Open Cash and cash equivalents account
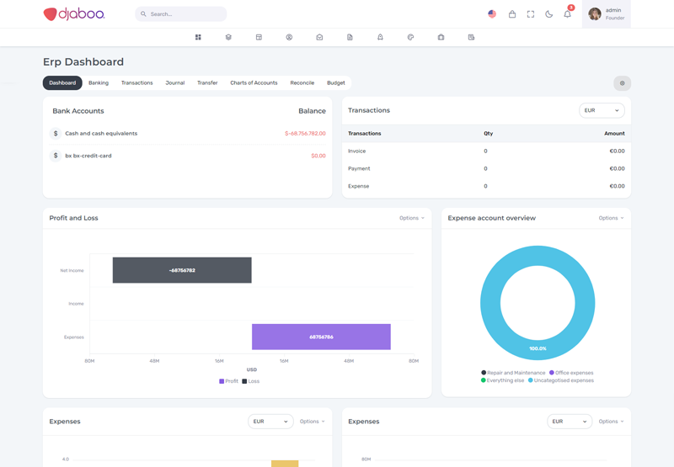 tap(101, 134)
